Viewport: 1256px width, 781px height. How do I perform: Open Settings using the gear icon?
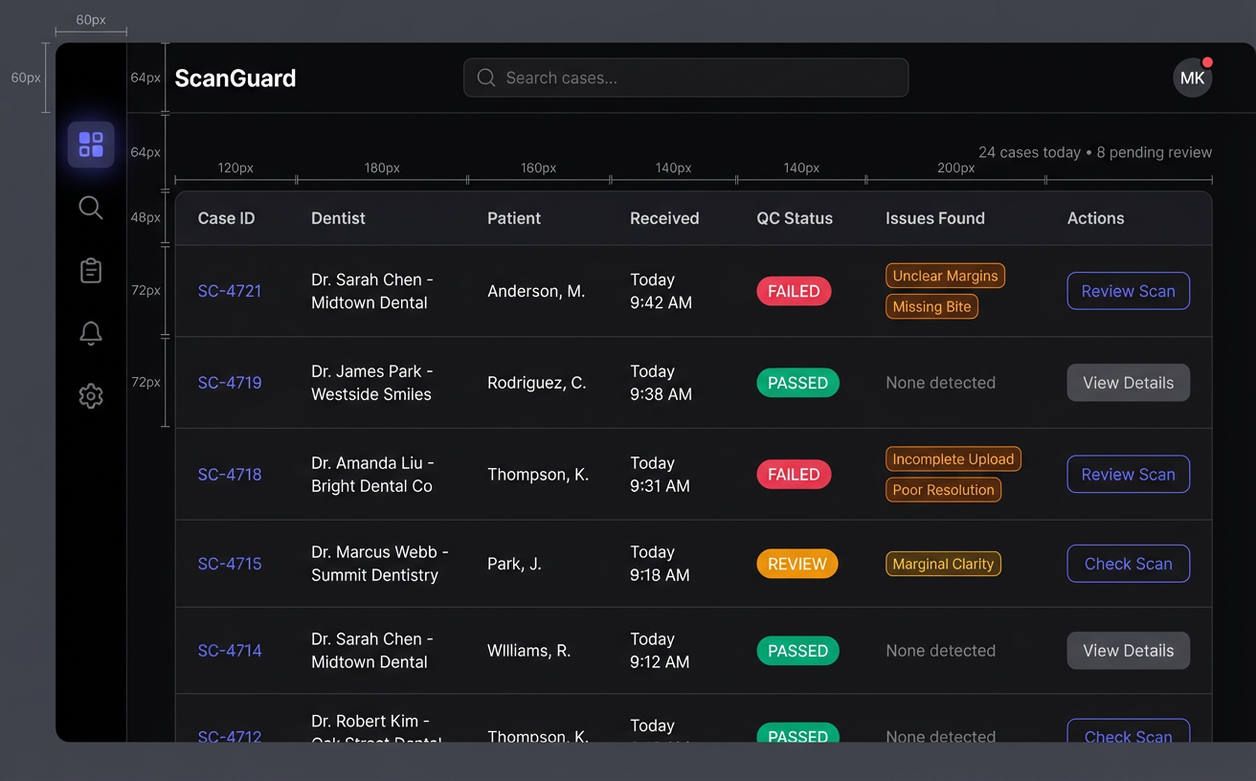(x=91, y=395)
